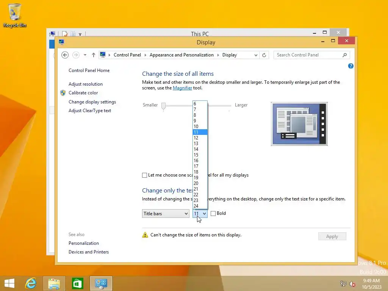Click the computer icon in address bar

[x=103, y=55]
